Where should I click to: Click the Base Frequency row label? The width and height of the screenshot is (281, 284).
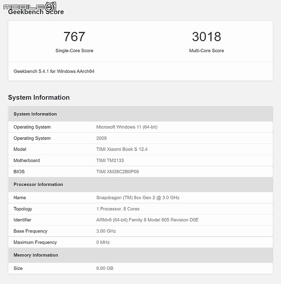coord(30,231)
